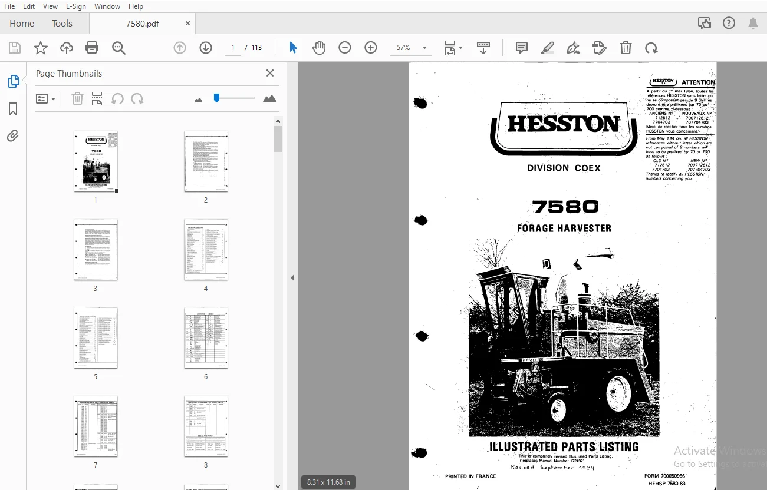Open the Window menu
767x490 pixels.
point(107,6)
